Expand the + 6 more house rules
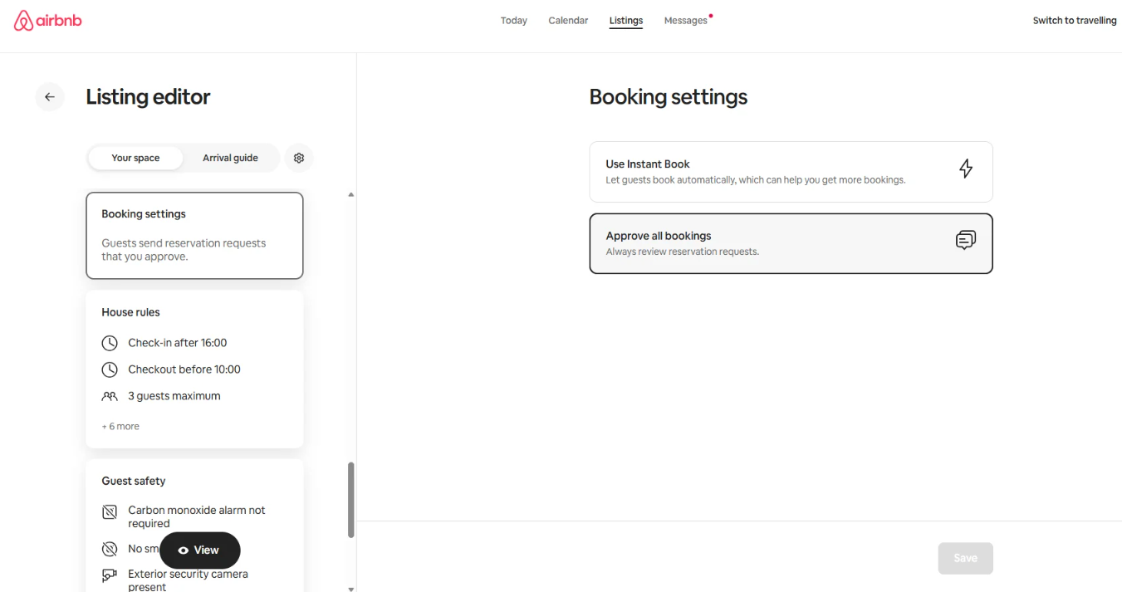The width and height of the screenshot is (1122, 592). (x=120, y=426)
